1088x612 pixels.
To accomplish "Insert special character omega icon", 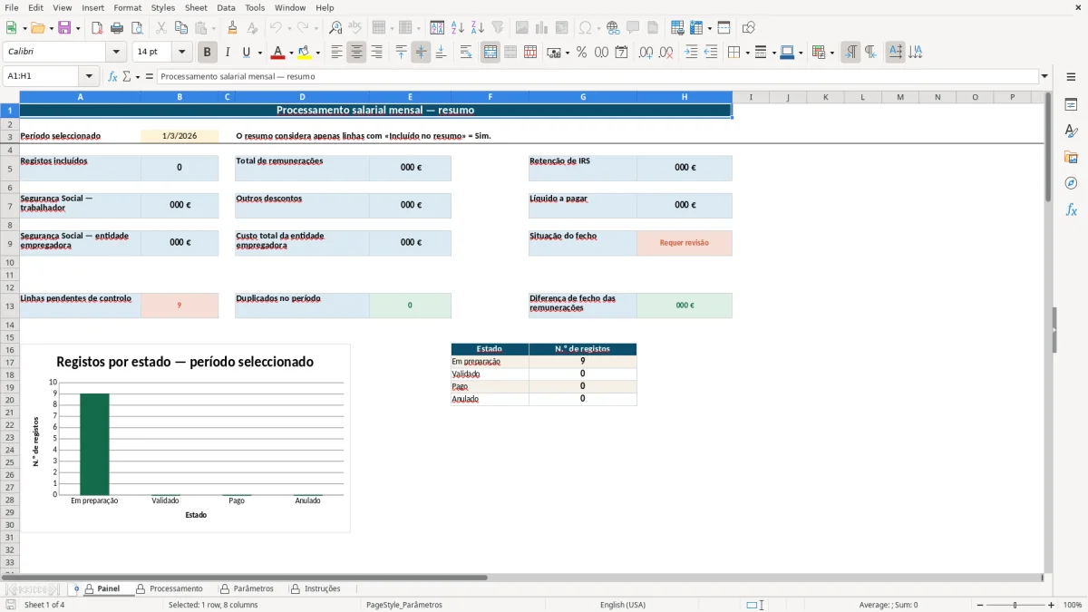I will tap(585, 28).
